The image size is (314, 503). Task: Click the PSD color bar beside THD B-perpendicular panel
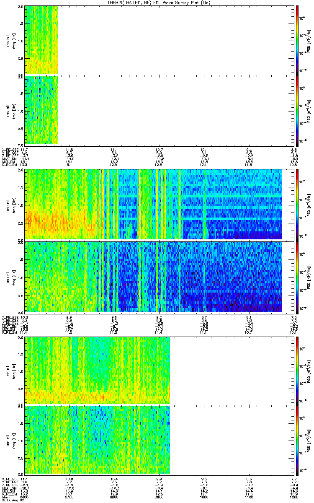pos(297,205)
